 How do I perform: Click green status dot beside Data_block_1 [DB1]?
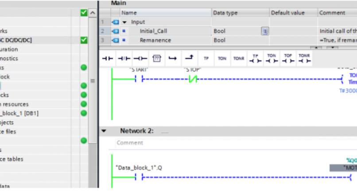click(x=84, y=113)
